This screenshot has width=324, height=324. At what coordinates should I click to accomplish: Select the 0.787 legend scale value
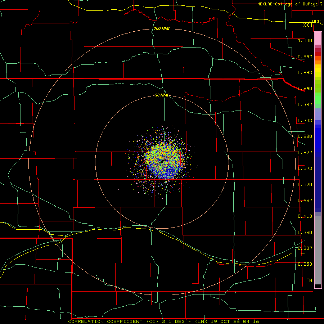(x=305, y=104)
